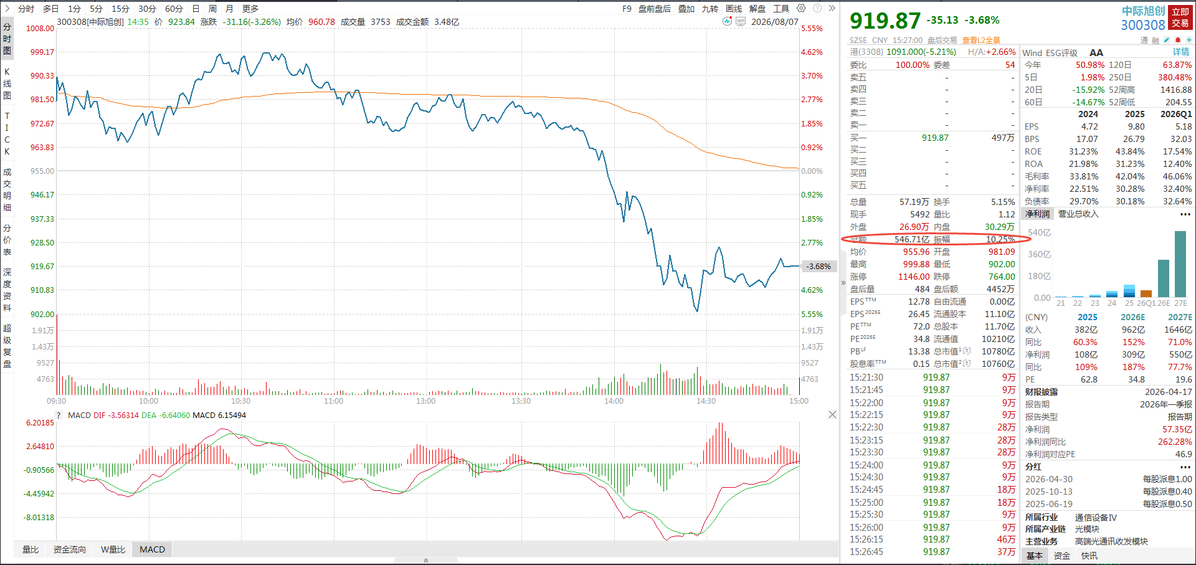
Task: Click the pencil note icon
Action: click(x=1167, y=40)
